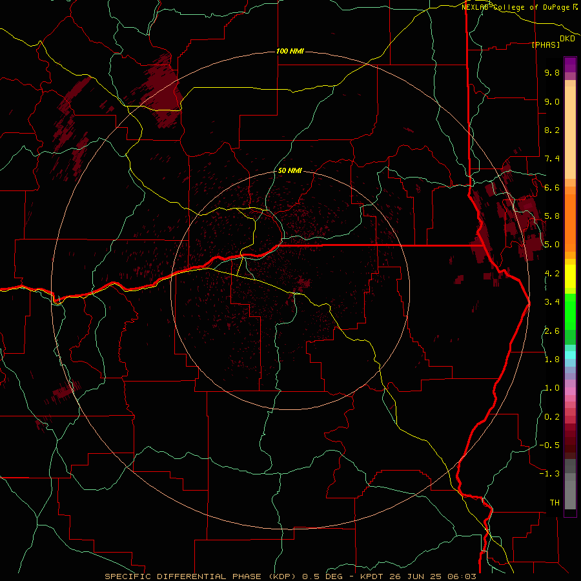Select the yellow color bar segment near 4.2
Image resolution: width=581 pixels, height=581 pixels.
(x=570, y=276)
